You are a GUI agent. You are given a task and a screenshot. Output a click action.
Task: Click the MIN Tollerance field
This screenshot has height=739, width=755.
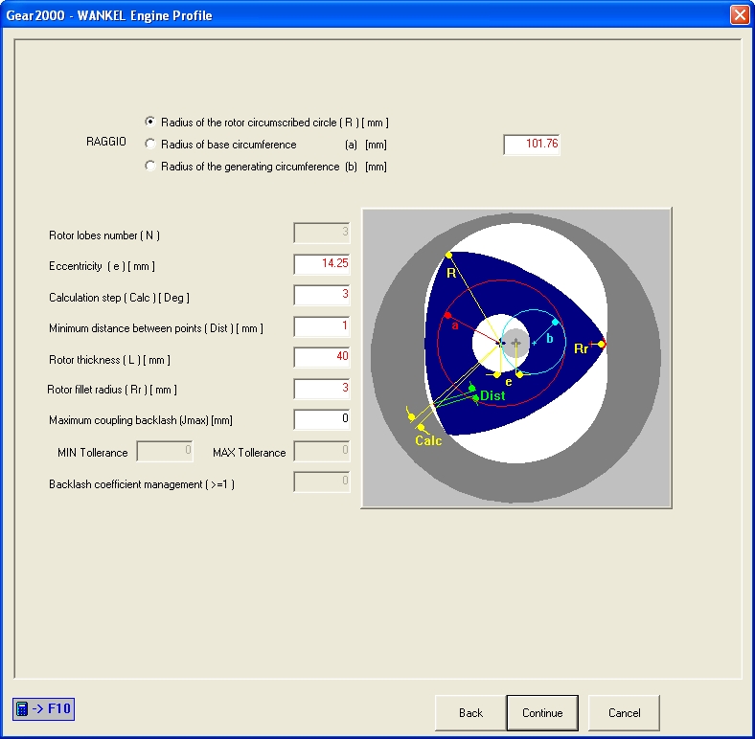(165, 451)
